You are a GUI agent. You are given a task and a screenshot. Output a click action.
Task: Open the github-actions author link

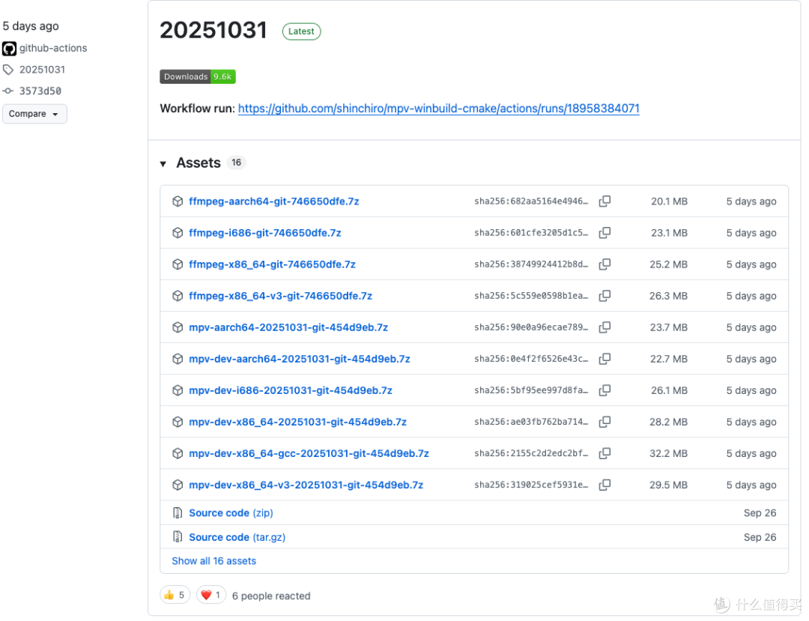[x=53, y=48]
